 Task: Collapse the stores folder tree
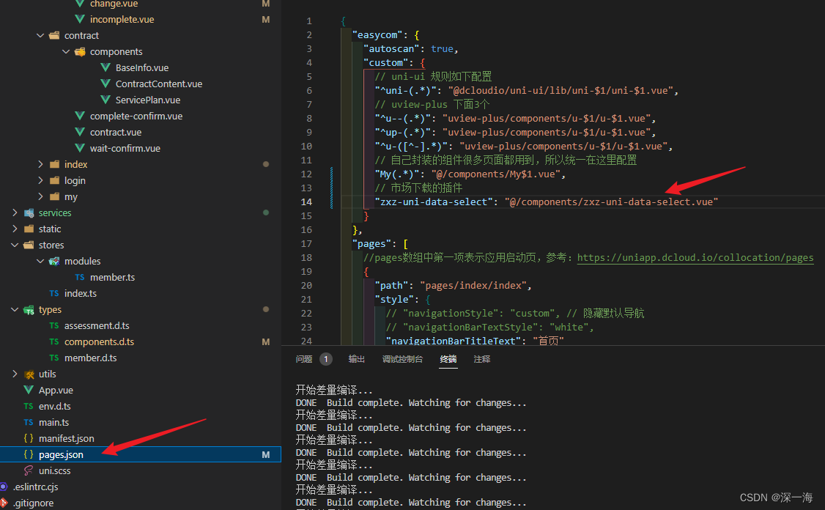pos(14,245)
